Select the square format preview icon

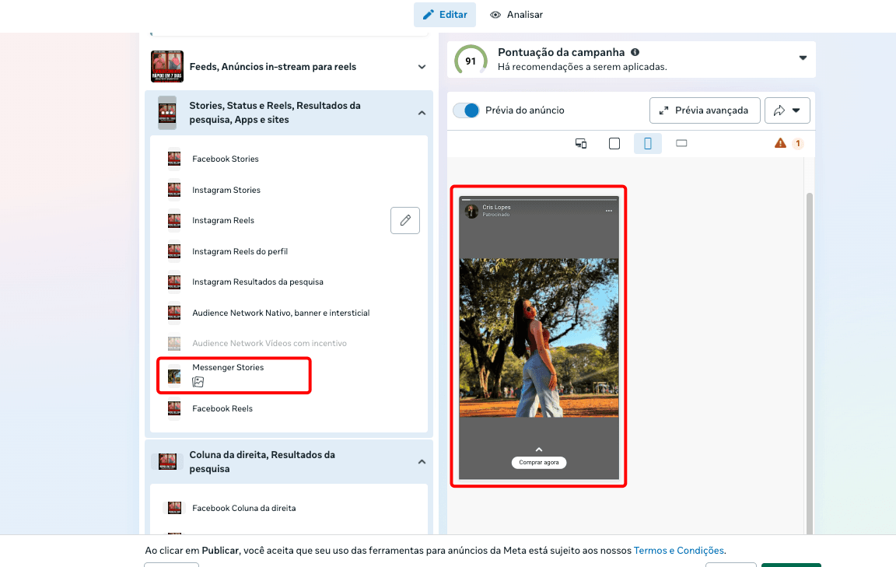coord(614,143)
